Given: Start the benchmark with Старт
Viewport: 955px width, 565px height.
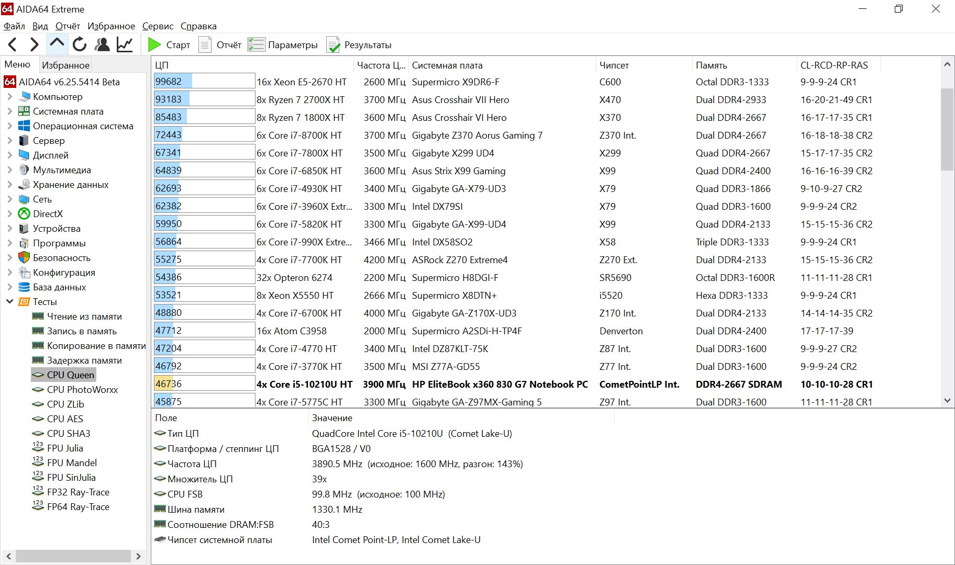Looking at the screenshot, I should click(169, 45).
